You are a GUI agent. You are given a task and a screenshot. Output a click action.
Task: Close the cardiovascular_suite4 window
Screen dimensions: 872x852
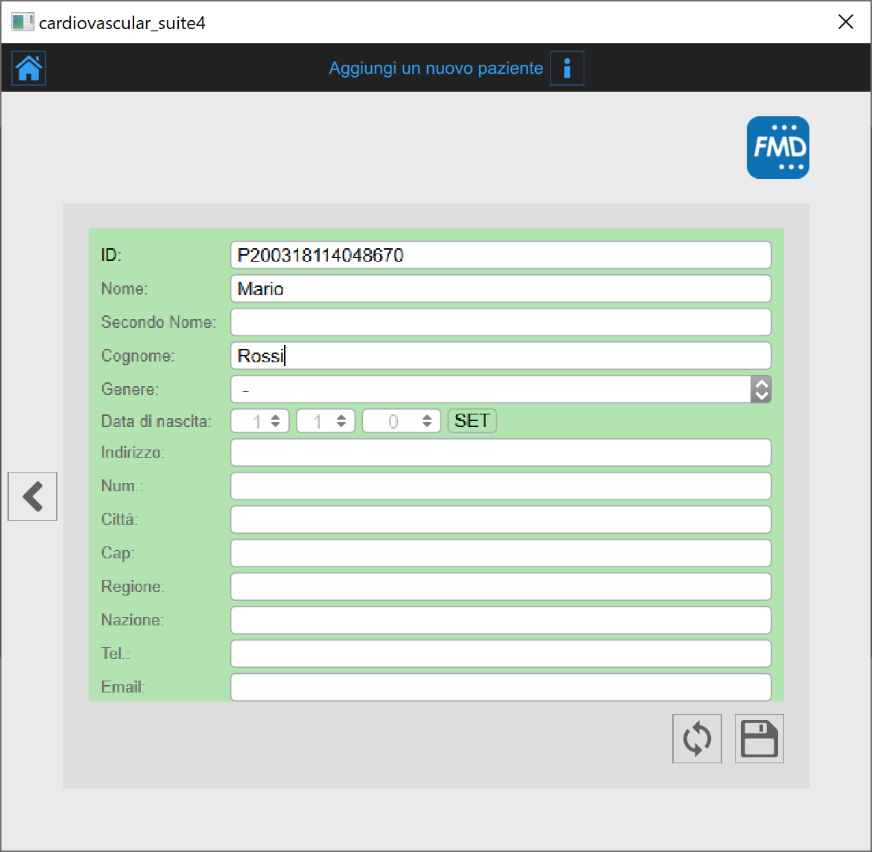(x=845, y=22)
